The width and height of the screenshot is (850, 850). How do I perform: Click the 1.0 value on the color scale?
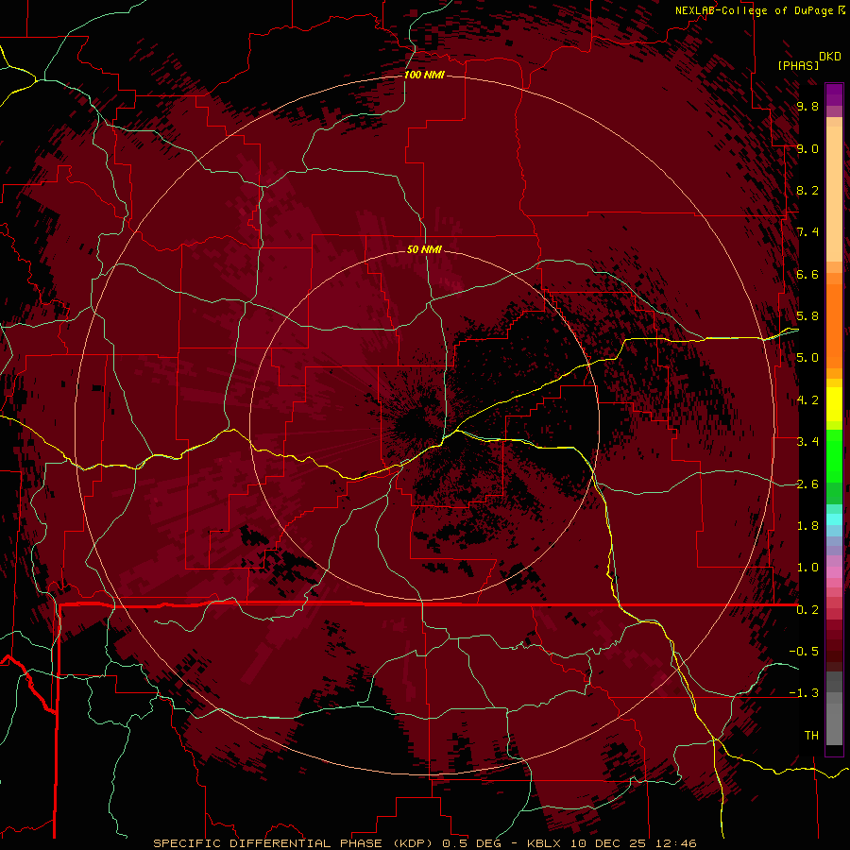point(807,568)
